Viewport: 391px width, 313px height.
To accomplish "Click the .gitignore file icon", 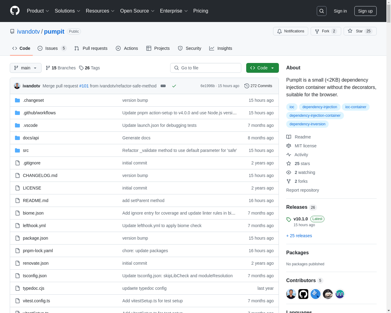I will point(17,163).
